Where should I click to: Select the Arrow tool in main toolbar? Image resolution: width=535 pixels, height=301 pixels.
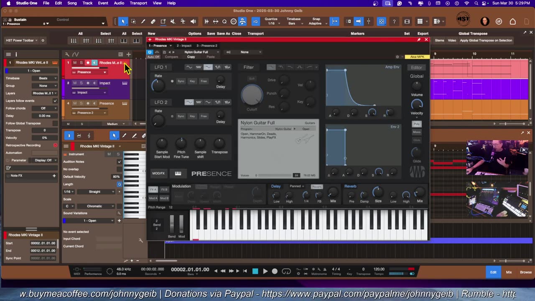123,21
